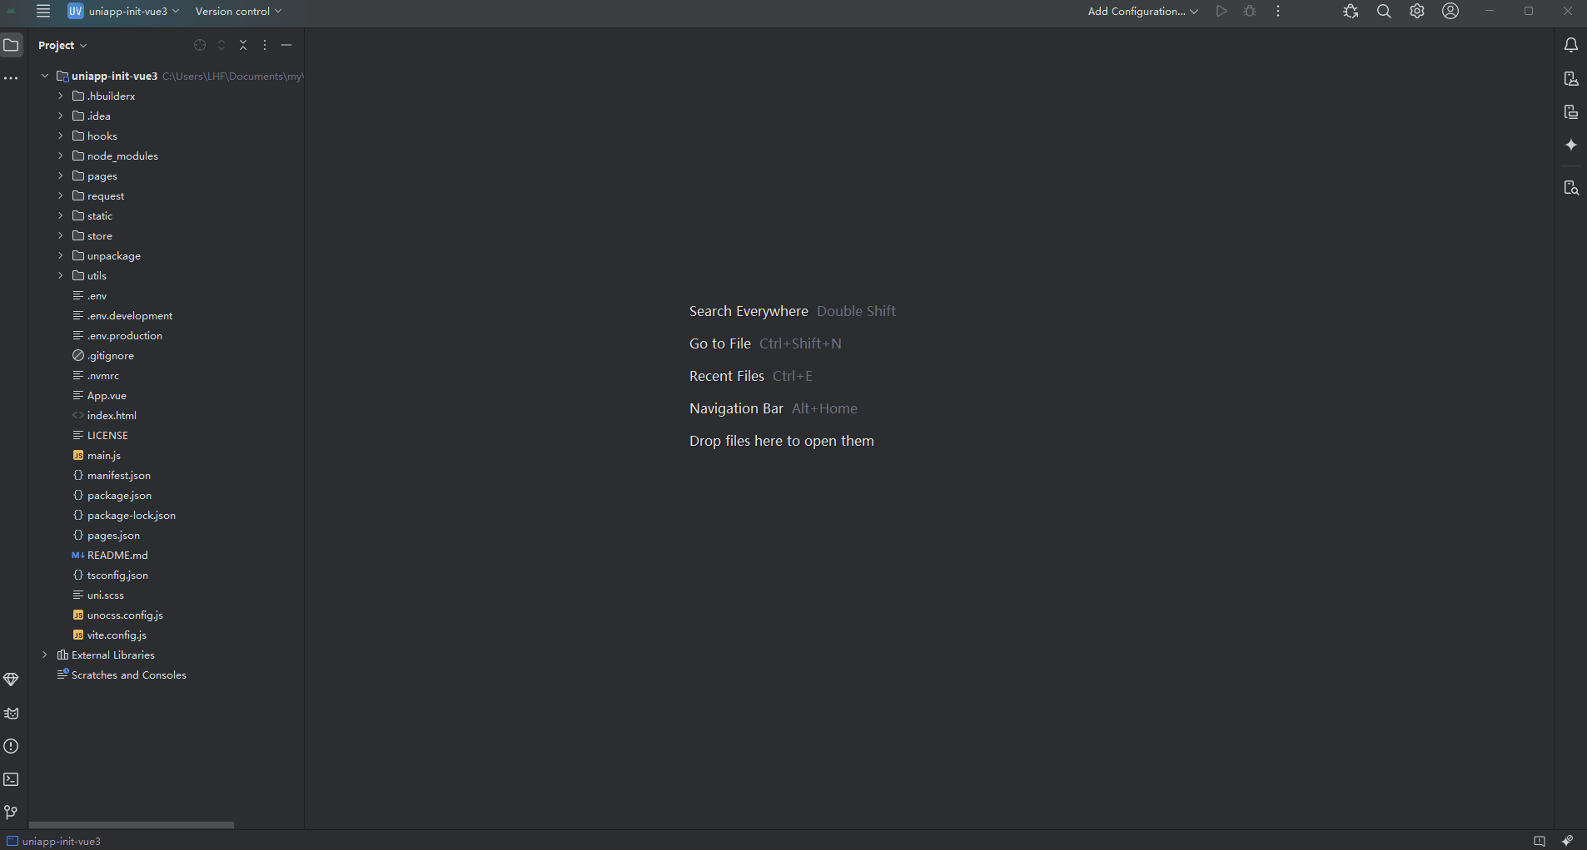Hide the Project panel with minimize dash

click(x=286, y=45)
